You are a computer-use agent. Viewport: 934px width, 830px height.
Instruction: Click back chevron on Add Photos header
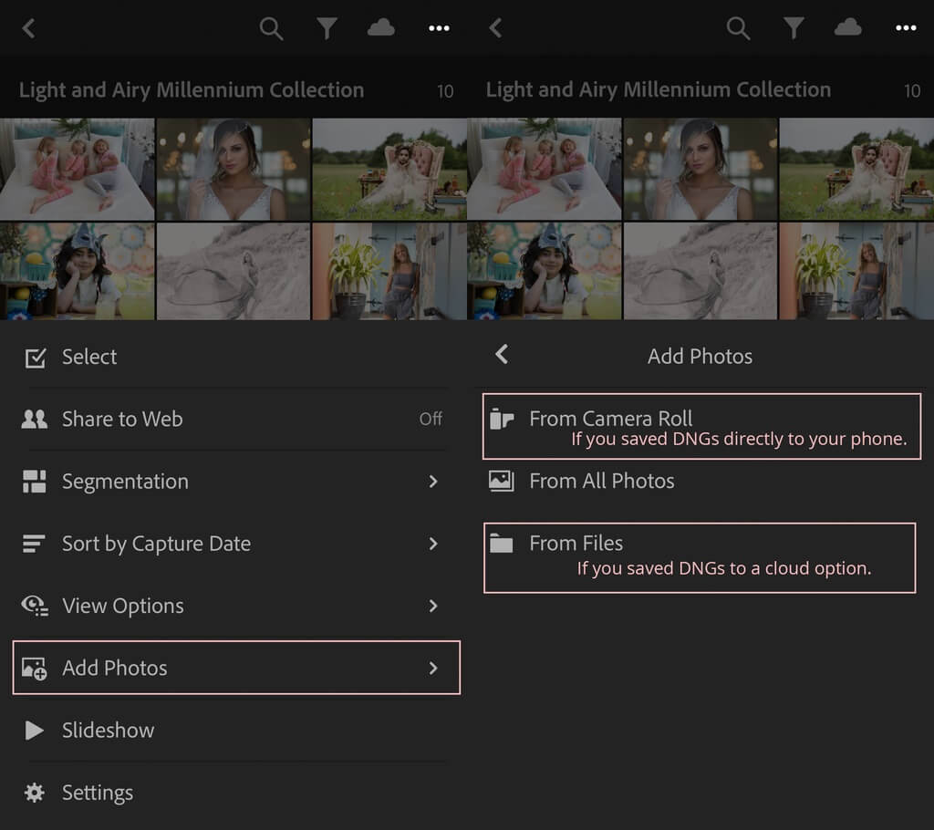point(500,356)
